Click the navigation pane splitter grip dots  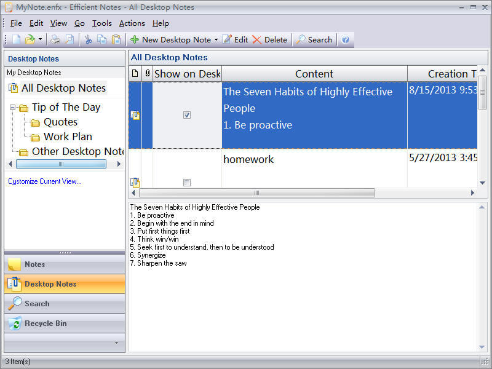65,253
